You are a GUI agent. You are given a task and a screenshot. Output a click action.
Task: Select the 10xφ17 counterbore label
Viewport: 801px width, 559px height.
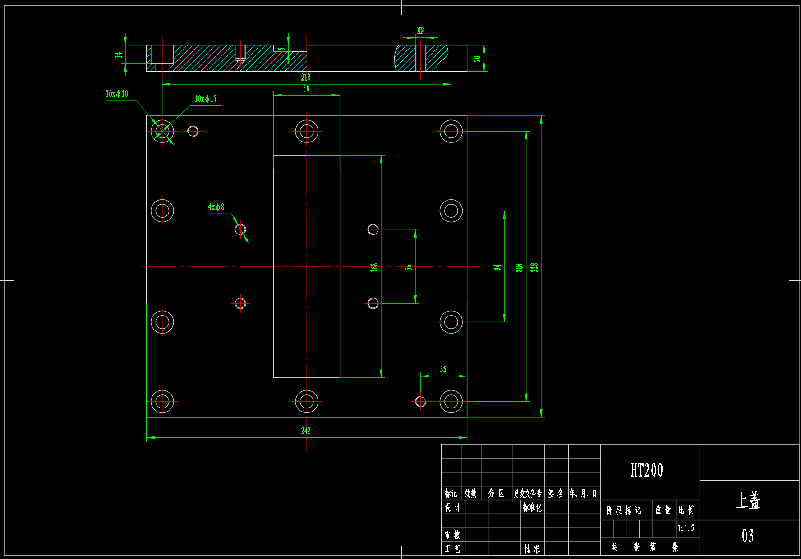[206, 99]
